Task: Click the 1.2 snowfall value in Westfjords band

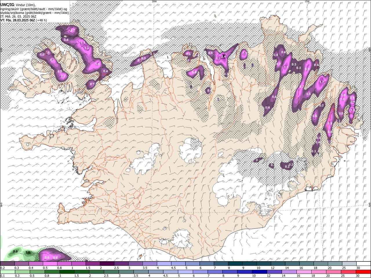Action: pyautogui.click(x=86, y=48)
